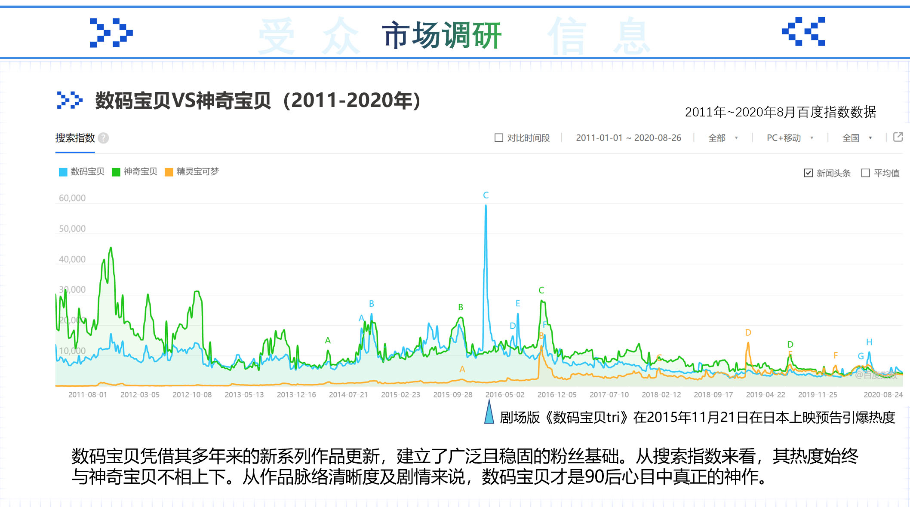Click the blue news marker D next to the E marker
910x507 pixels.
pyautogui.click(x=513, y=326)
